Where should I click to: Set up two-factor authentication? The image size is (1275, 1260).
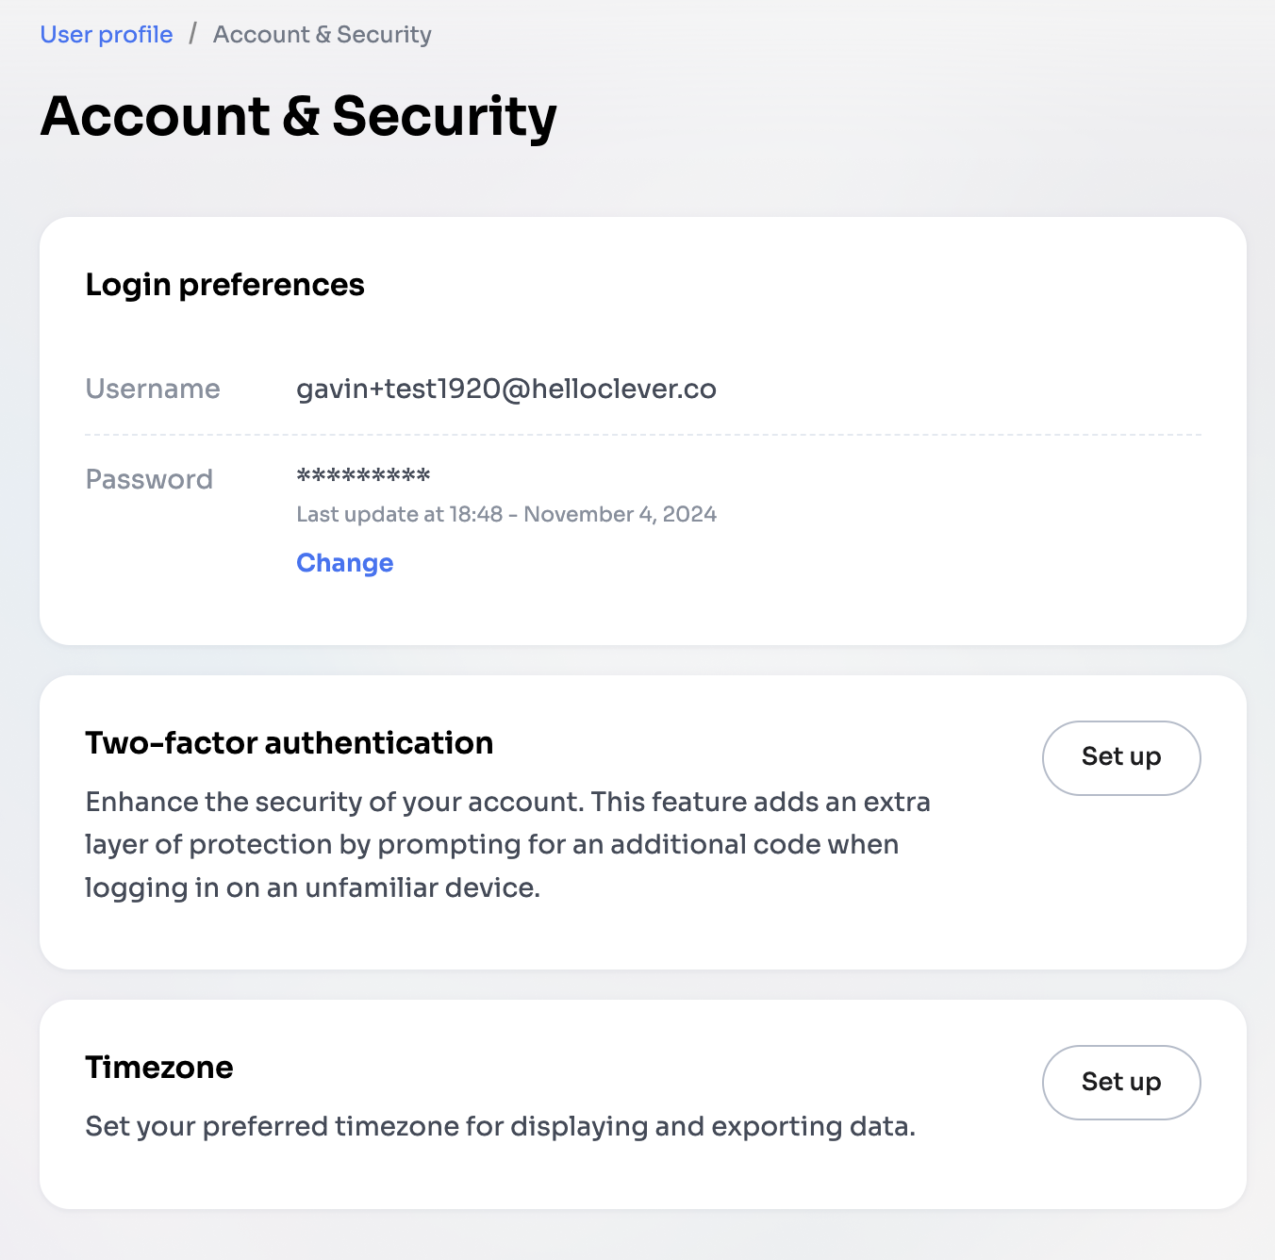(1120, 757)
